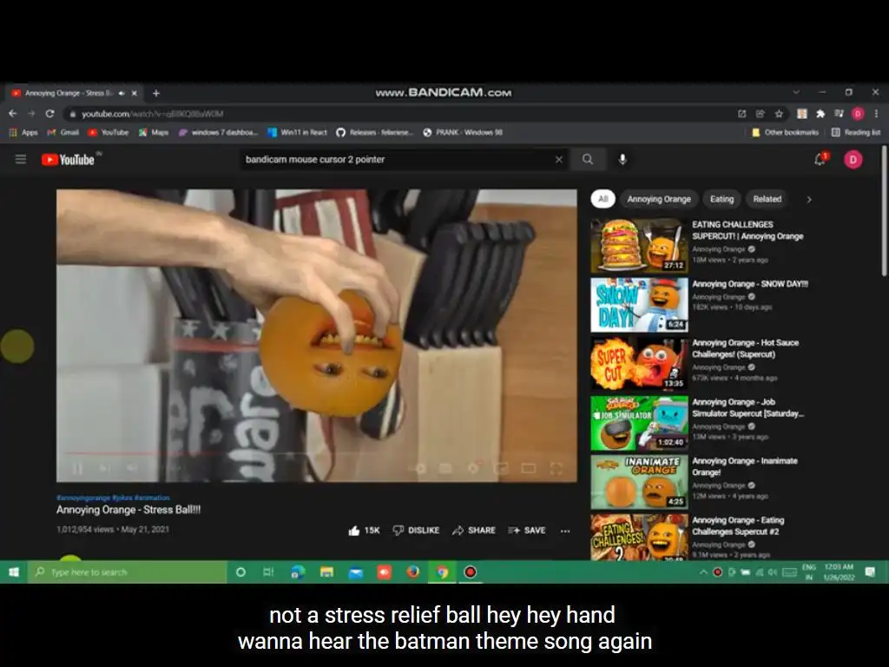Like the video with 15K thumbs up
889x667 pixels.
364,531
